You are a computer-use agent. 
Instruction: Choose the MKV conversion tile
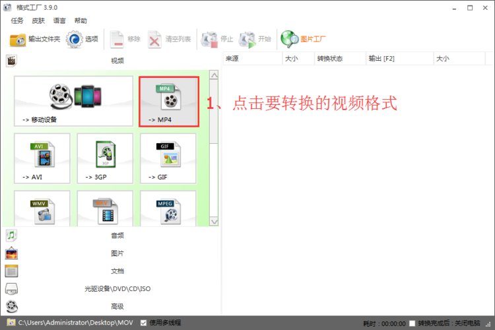(x=105, y=209)
